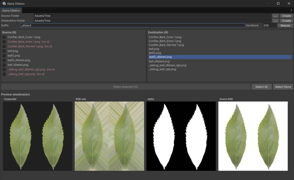
Task: Click Select All button
Action: pos(261,87)
